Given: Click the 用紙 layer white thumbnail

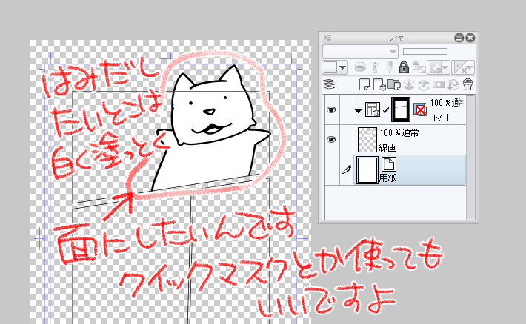Looking at the screenshot, I should (367, 169).
